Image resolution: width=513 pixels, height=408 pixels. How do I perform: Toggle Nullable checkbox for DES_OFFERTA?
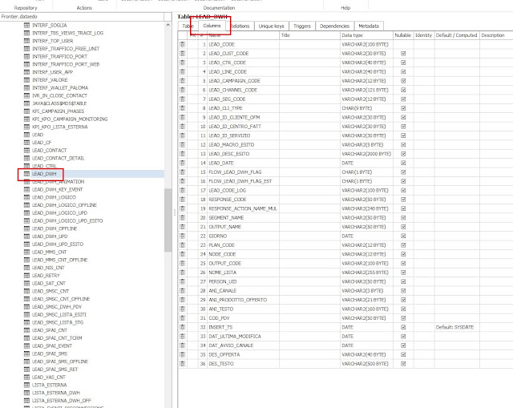point(403,354)
